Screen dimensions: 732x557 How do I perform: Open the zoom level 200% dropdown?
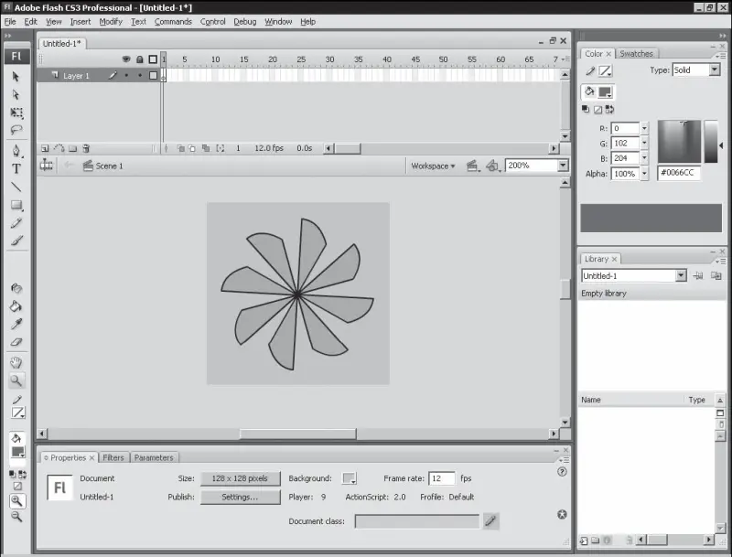click(x=562, y=166)
